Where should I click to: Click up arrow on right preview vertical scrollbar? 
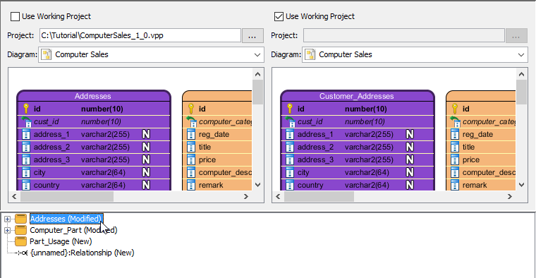coord(522,74)
